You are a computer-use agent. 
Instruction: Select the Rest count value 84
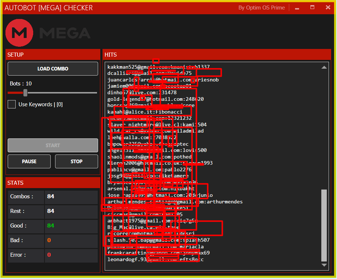click(x=51, y=211)
